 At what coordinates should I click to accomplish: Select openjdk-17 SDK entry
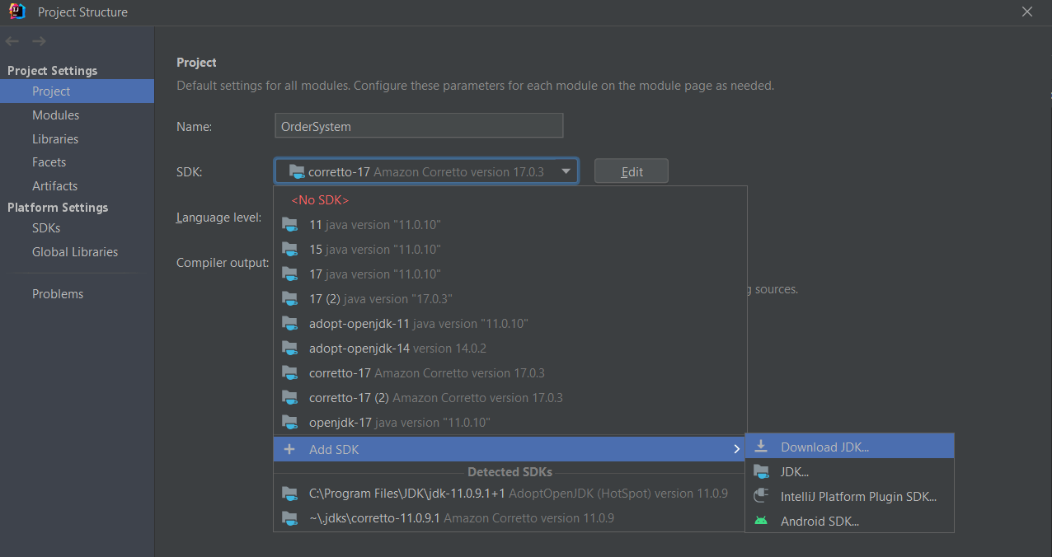[510, 422]
